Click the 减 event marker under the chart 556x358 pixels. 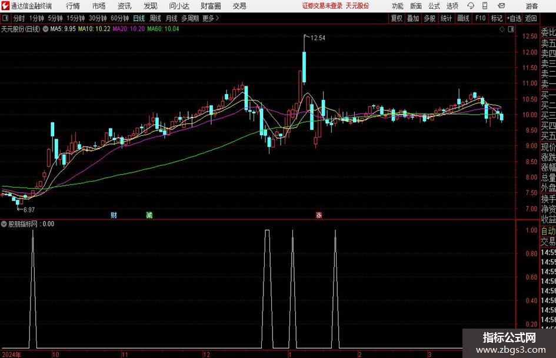tap(149, 215)
